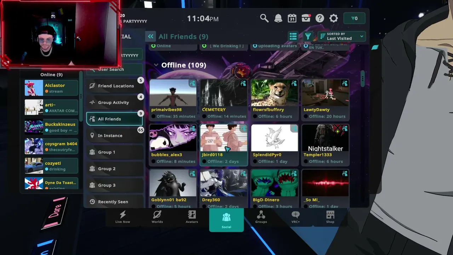
Task: Click Buckskinzeus's avatar in the Online list
Action: coord(34,127)
